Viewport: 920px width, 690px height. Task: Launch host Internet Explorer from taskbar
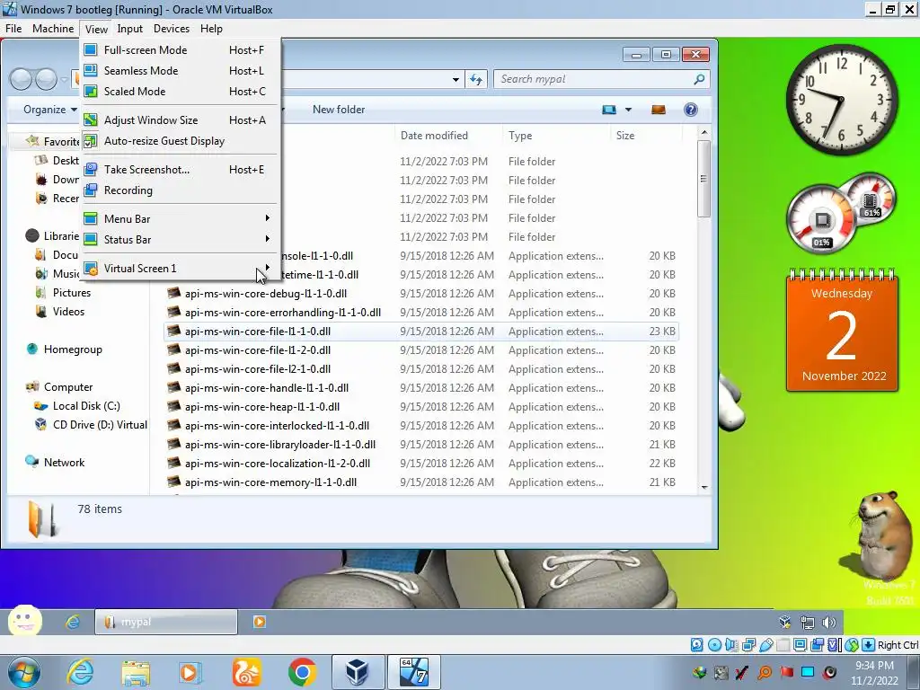click(x=80, y=672)
